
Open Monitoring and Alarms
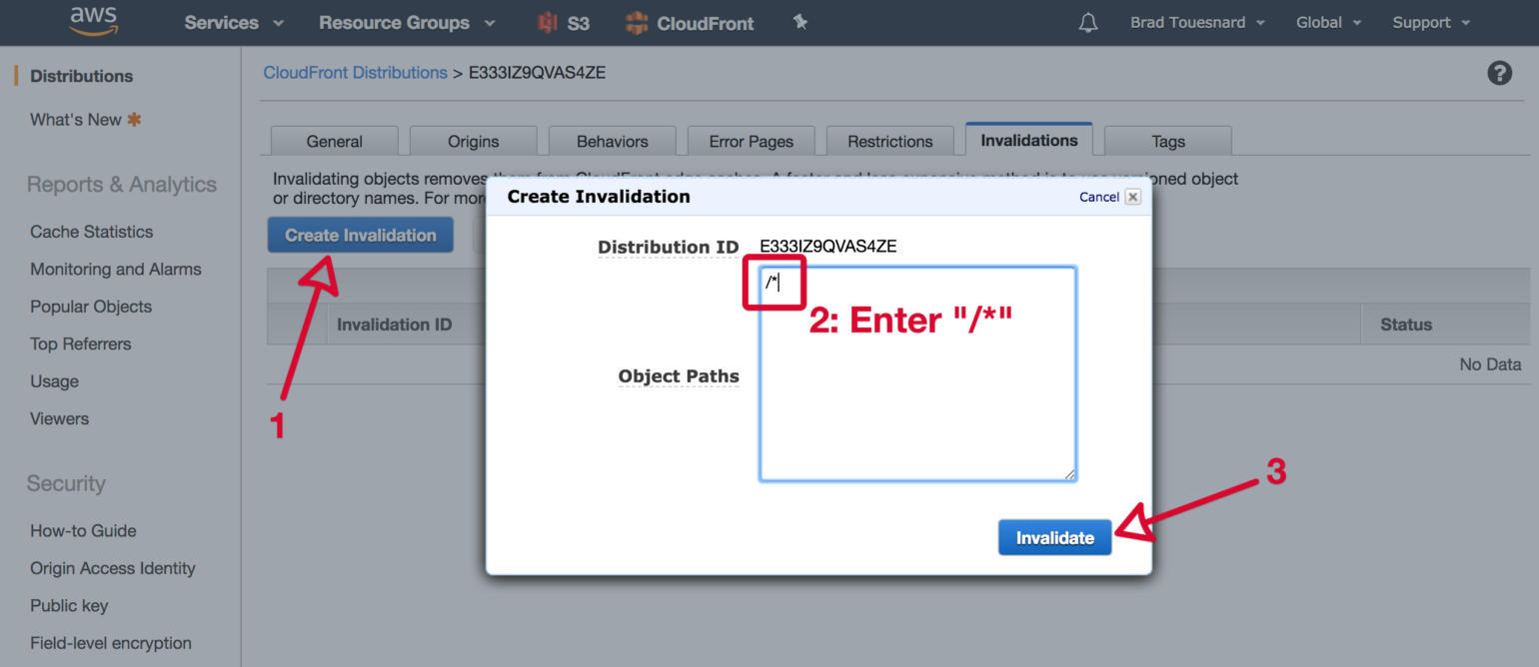tap(116, 270)
